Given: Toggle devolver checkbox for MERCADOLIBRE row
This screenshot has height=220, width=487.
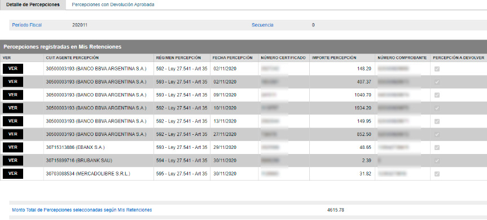Looking at the screenshot, I should 437,174.
